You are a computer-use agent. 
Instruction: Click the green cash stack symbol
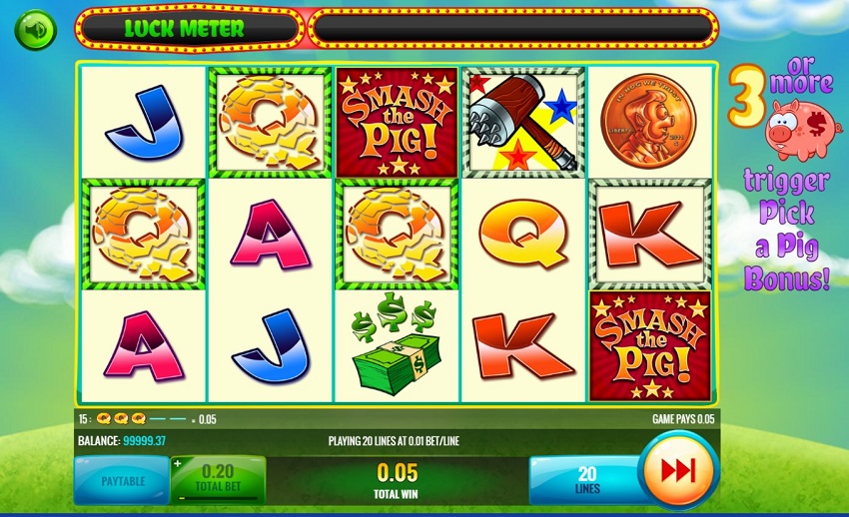tap(397, 344)
